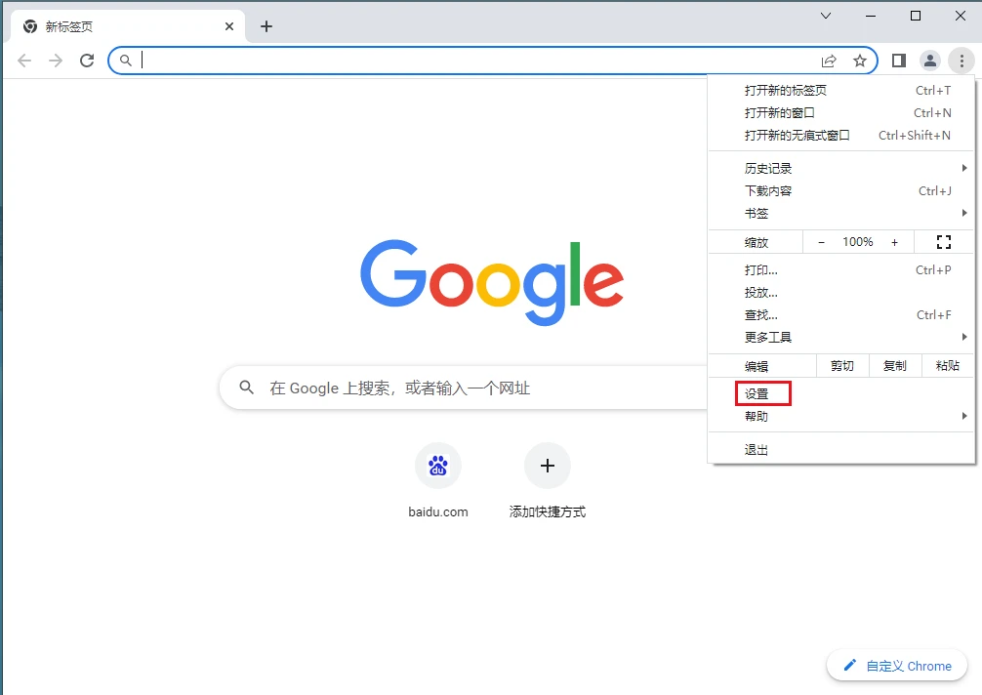This screenshot has height=695, width=982.
Task: Click the 粘贴 button
Action: pyautogui.click(x=948, y=366)
